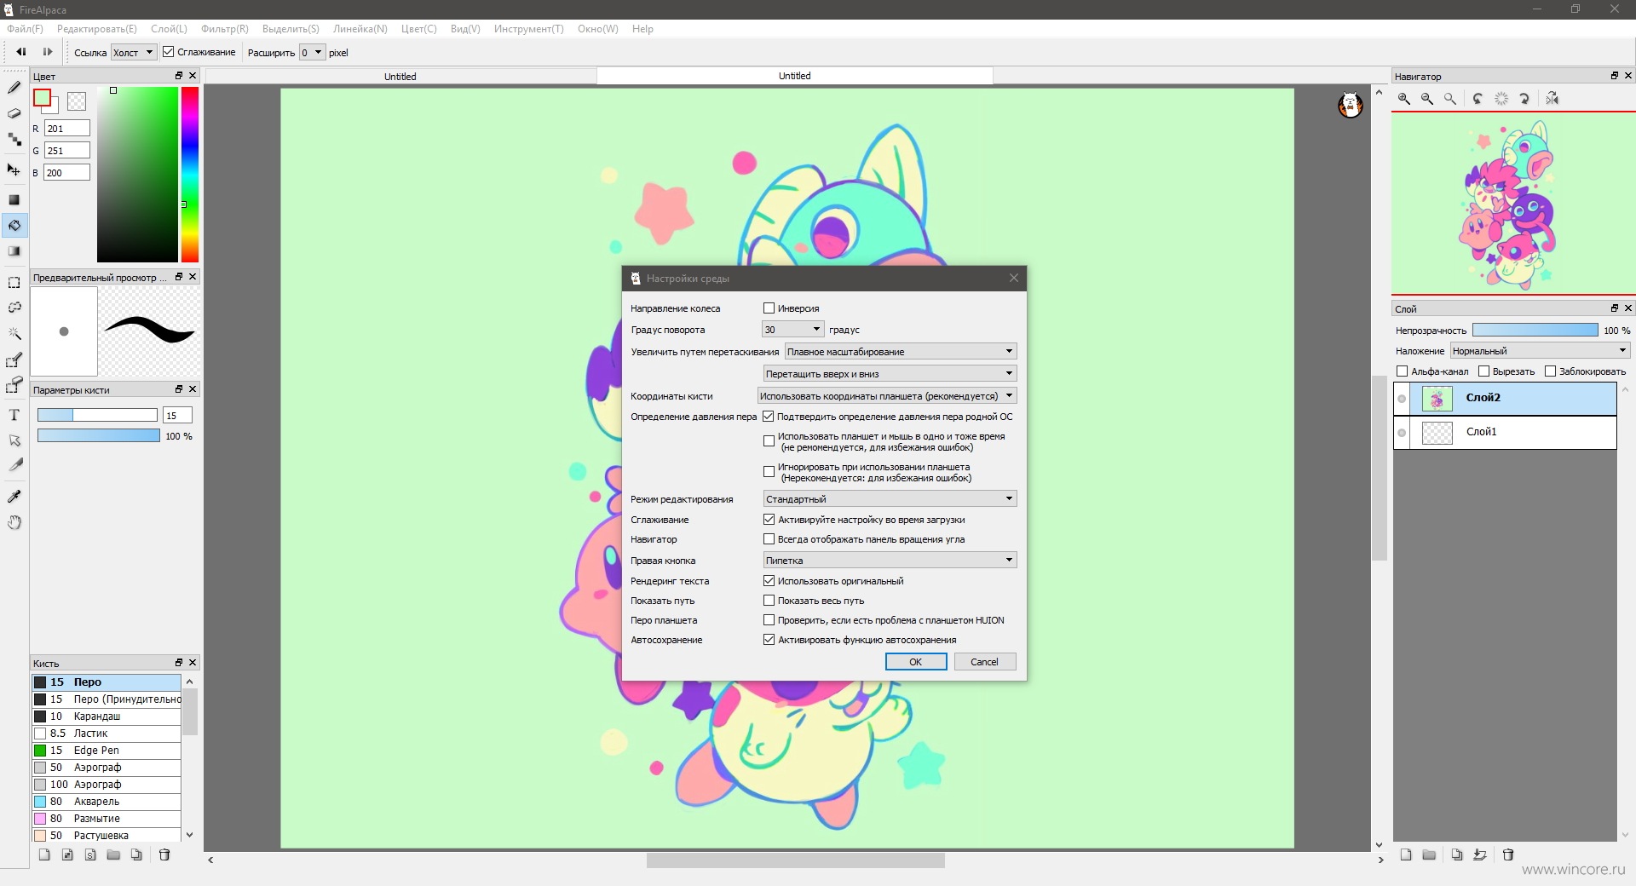Open the Инструмент(T) menu

(x=528, y=29)
